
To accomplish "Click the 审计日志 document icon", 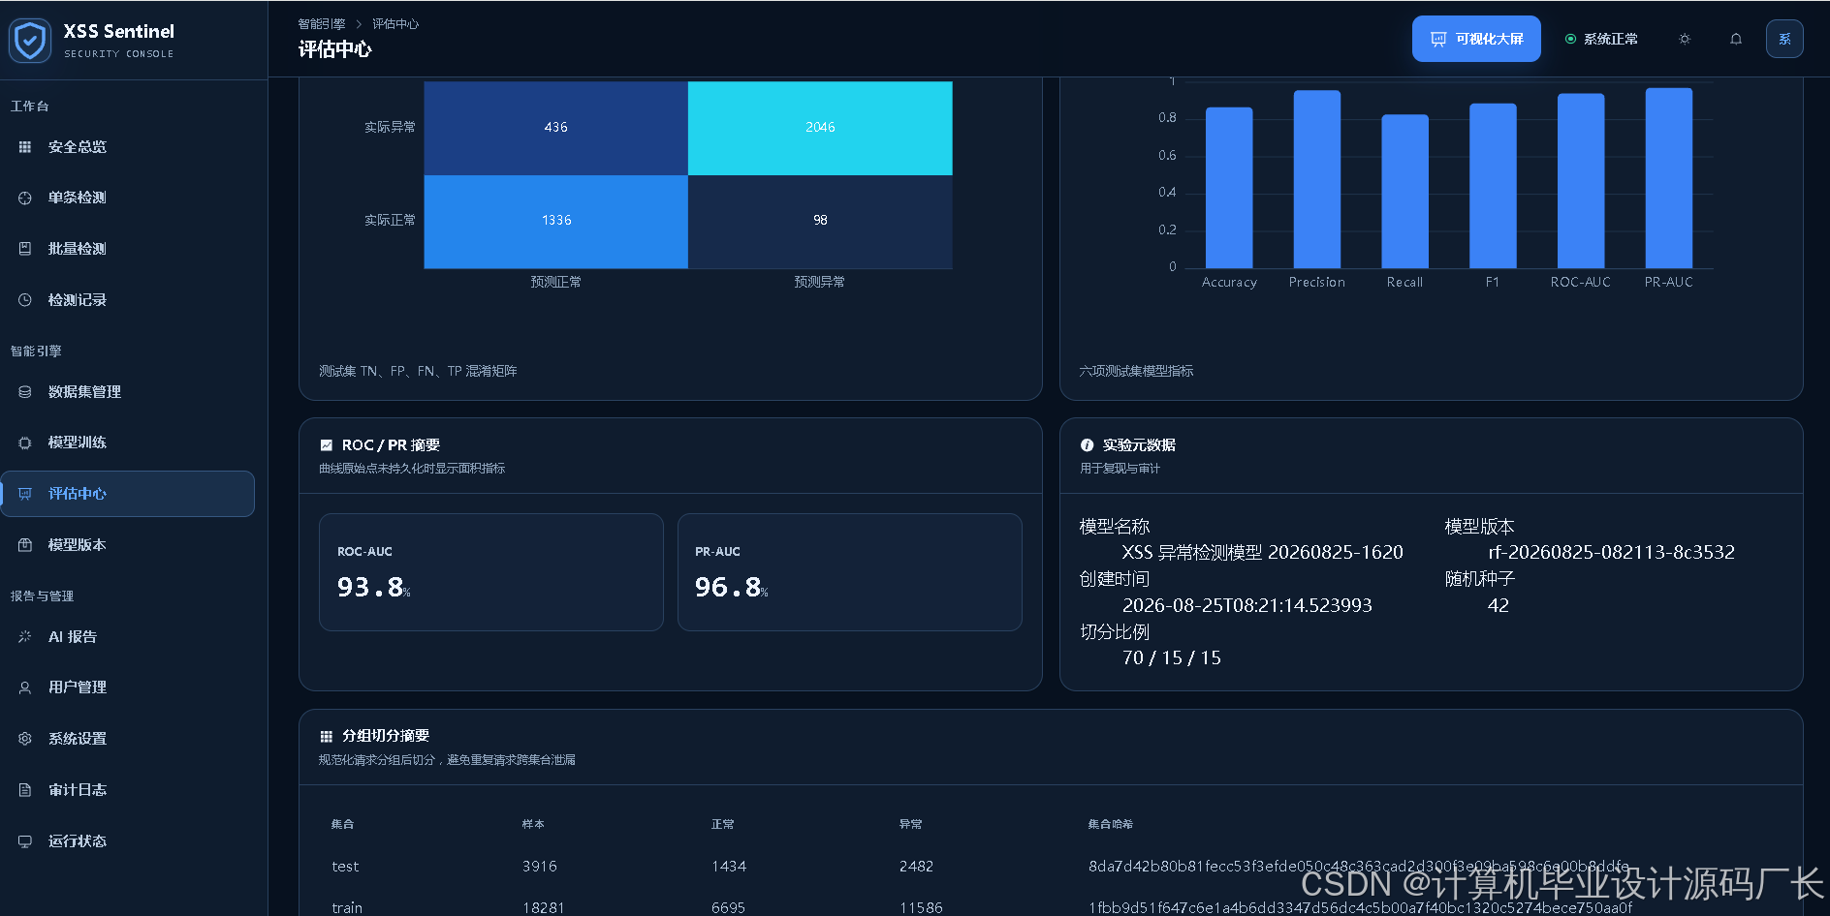I will (x=25, y=790).
